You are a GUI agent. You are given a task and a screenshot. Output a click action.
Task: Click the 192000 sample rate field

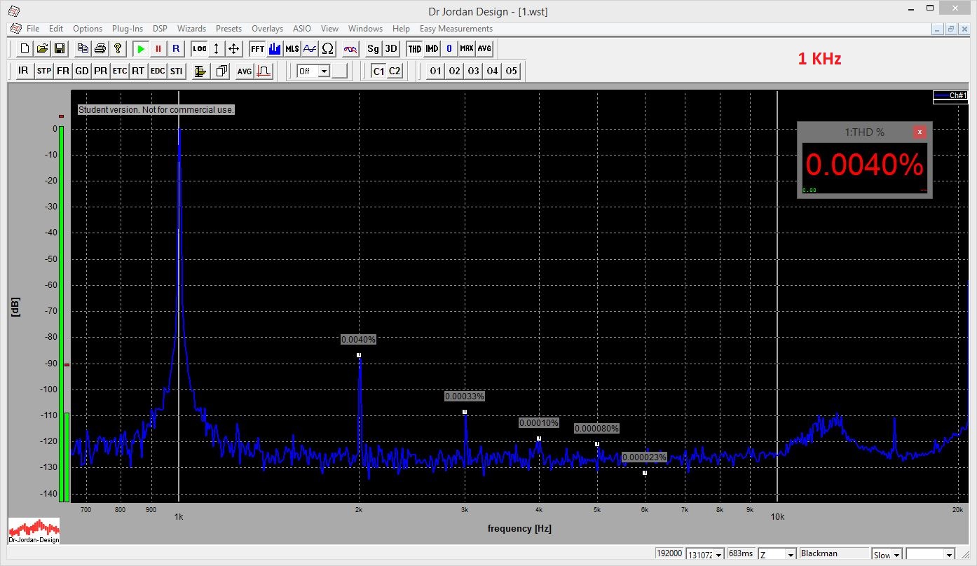coord(670,553)
